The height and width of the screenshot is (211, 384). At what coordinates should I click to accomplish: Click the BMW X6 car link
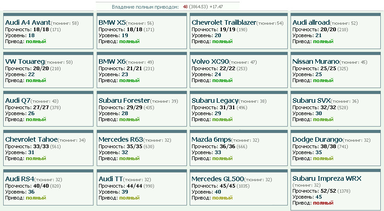(112, 61)
